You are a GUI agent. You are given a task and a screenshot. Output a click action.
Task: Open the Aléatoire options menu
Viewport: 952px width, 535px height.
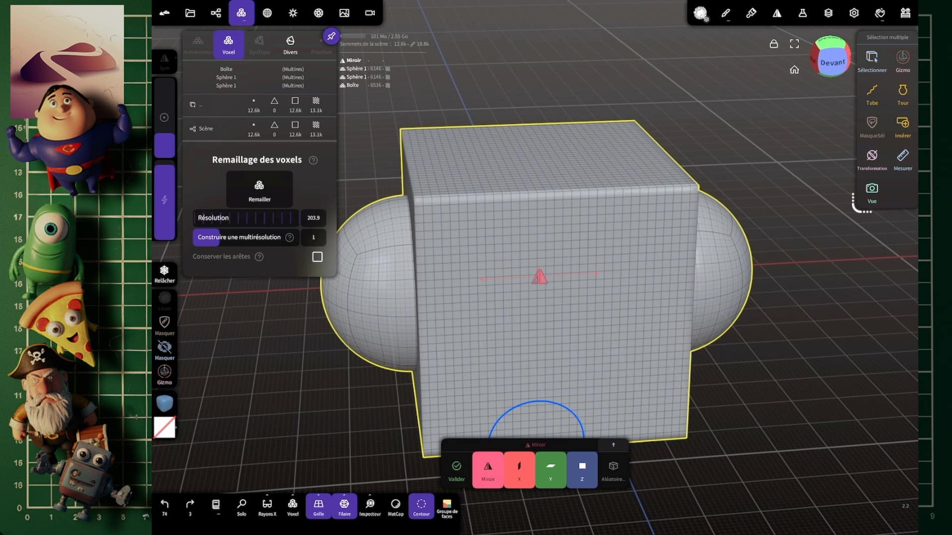click(x=613, y=470)
